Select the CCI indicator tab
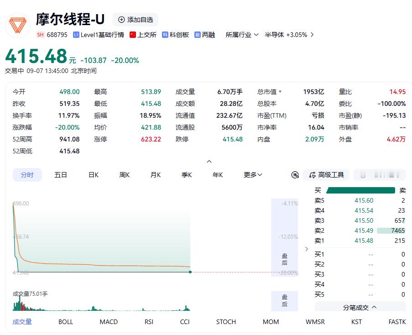Image resolution: width=412 pixels, height=335 pixels. click(185, 322)
